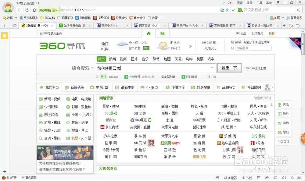305x181 pixels.
Task: Switch to the 百度个人中心 browser tab
Action: click(x=113, y=26)
